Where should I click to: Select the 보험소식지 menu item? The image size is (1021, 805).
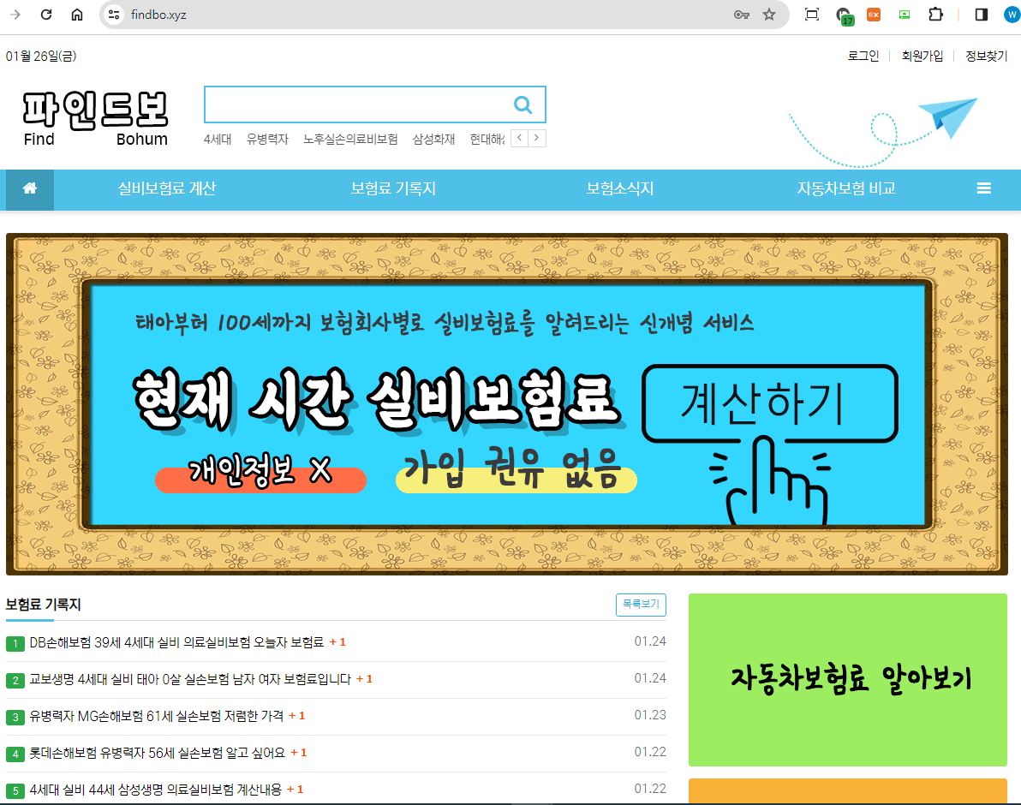click(620, 189)
